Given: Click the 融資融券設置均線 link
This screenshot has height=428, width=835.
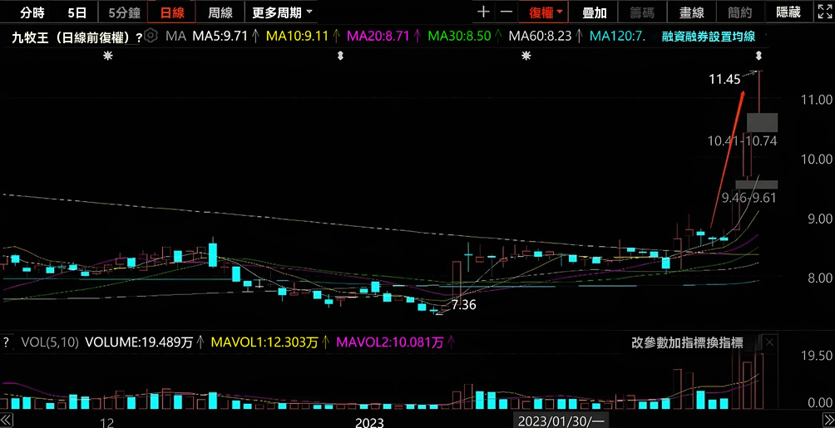Looking at the screenshot, I should coord(708,37).
